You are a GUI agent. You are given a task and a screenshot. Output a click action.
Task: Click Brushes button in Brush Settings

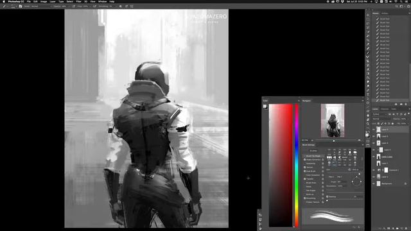(313, 151)
